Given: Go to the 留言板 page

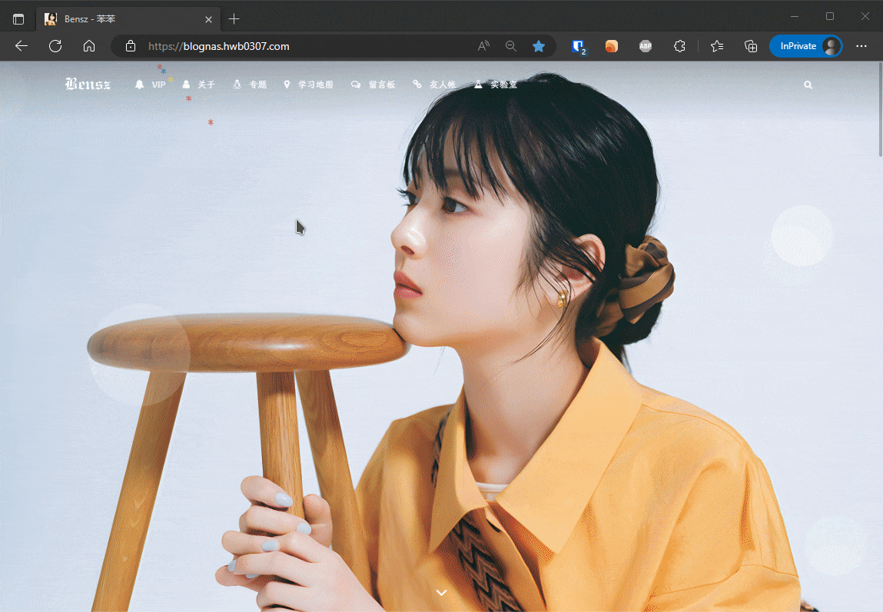Looking at the screenshot, I should [373, 85].
